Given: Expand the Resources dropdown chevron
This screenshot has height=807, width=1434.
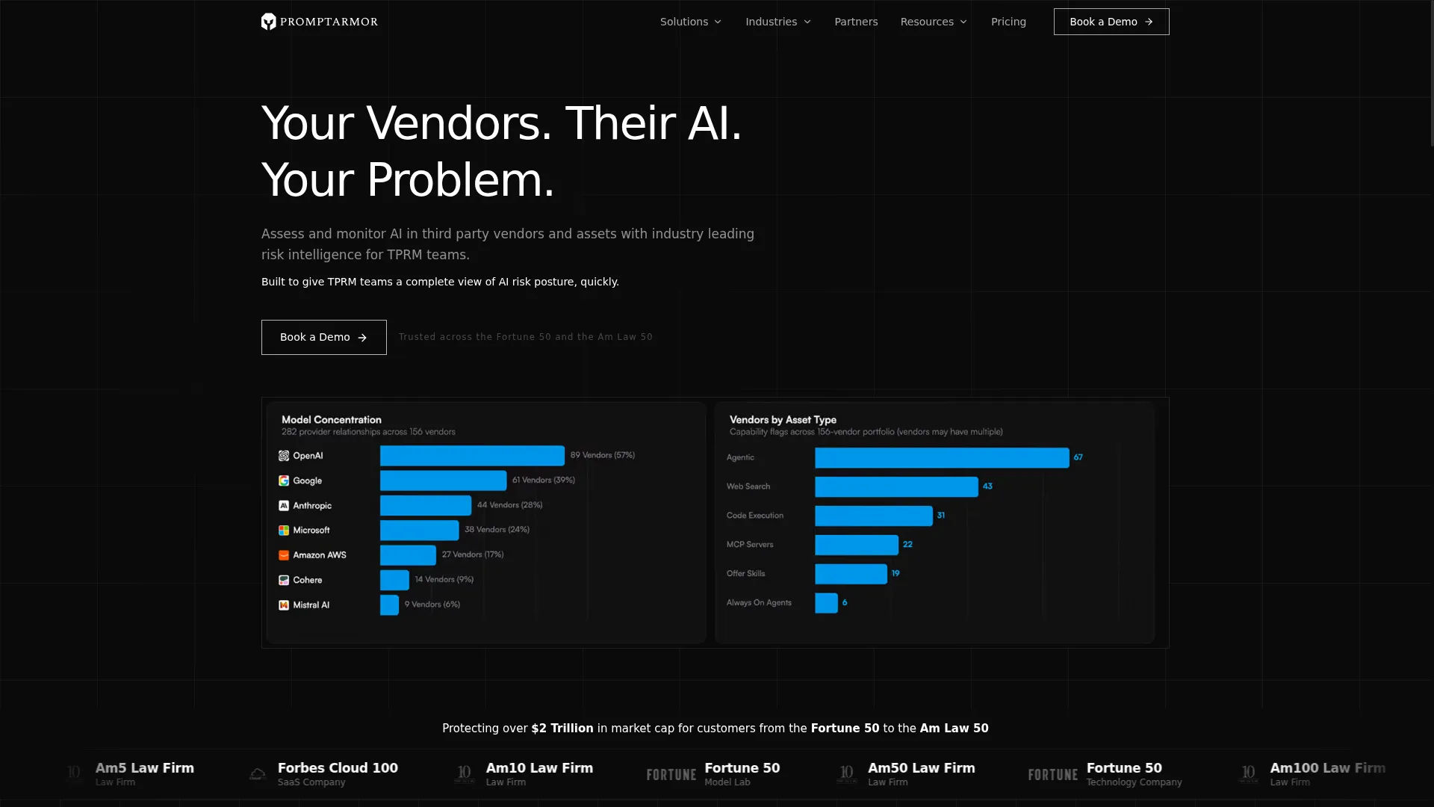Looking at the screenshot, I should coord(963,22).
